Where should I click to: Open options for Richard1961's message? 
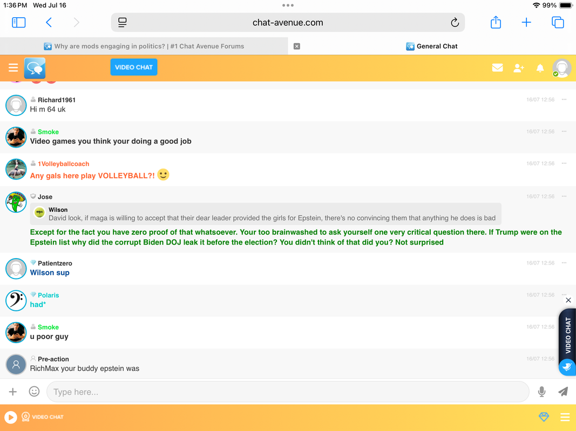pos(564,99)
